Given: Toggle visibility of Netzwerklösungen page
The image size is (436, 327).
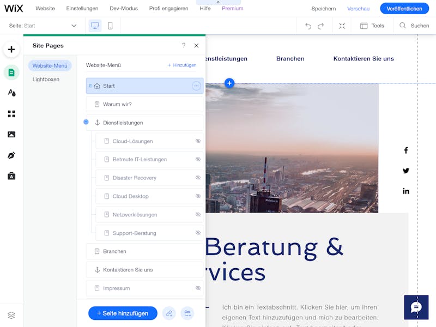Looking at the screenshot, I should (x=198, y=215).
